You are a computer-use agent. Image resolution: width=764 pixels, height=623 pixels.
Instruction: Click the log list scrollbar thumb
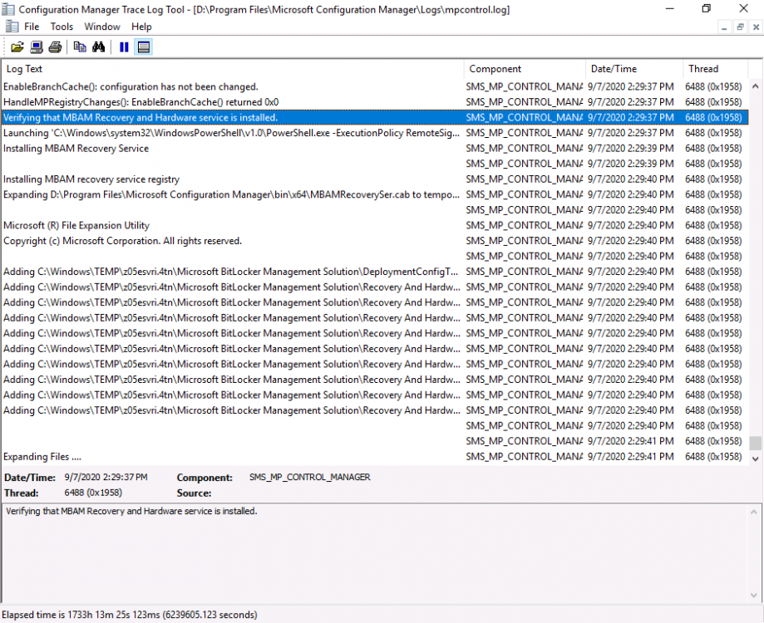[x=755, y=443]
